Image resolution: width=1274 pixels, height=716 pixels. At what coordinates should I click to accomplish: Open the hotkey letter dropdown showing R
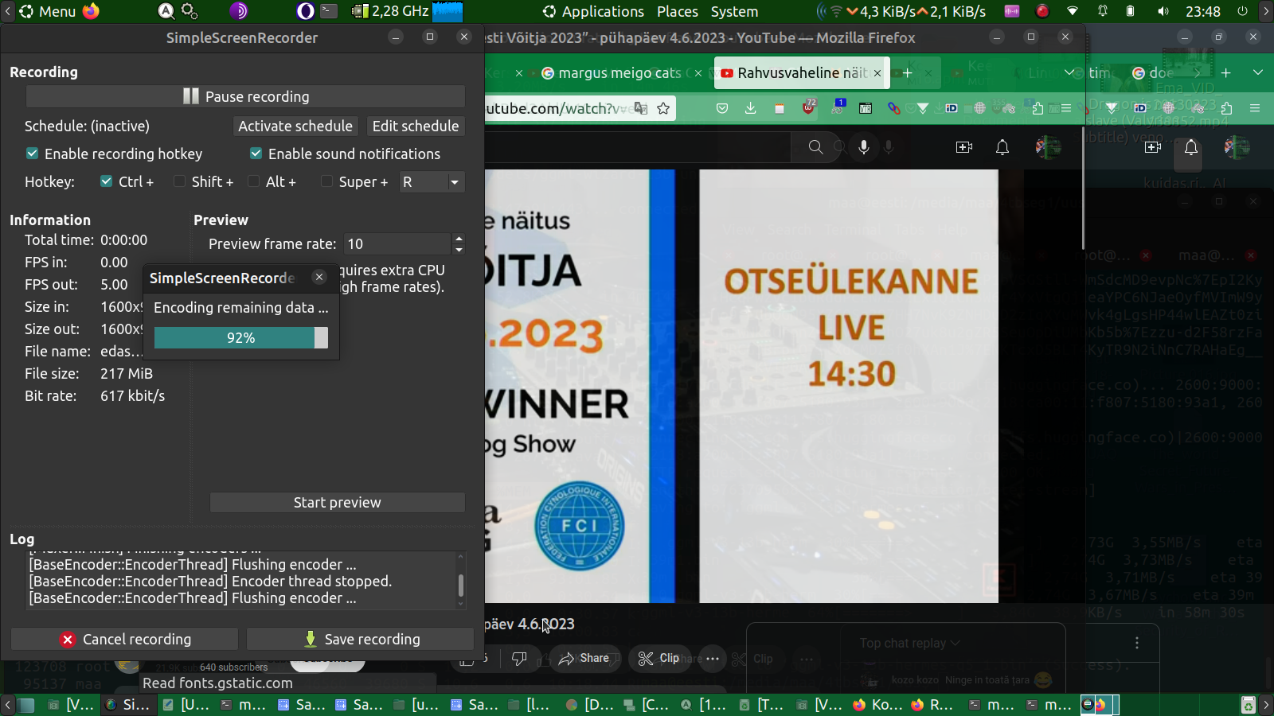[x=432, y=182]
